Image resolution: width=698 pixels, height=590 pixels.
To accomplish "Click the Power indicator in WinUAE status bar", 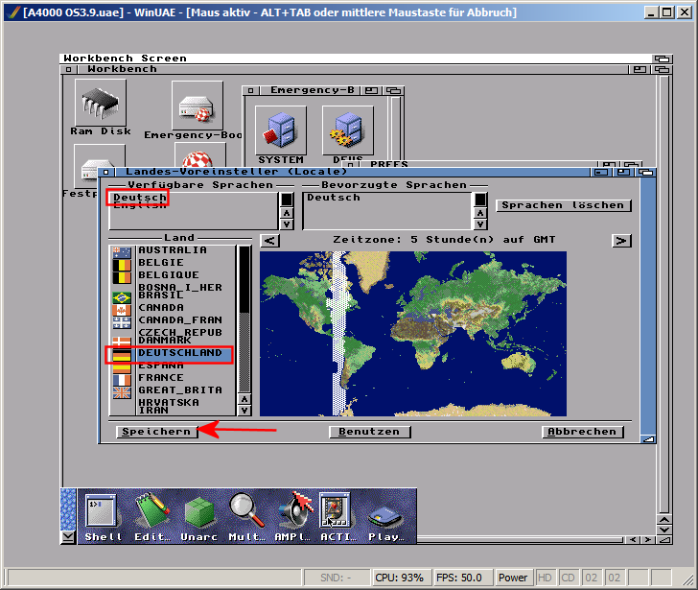I will (x=513, y=578).
